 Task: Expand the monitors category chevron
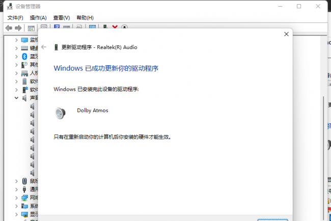[x=16, y=40]
